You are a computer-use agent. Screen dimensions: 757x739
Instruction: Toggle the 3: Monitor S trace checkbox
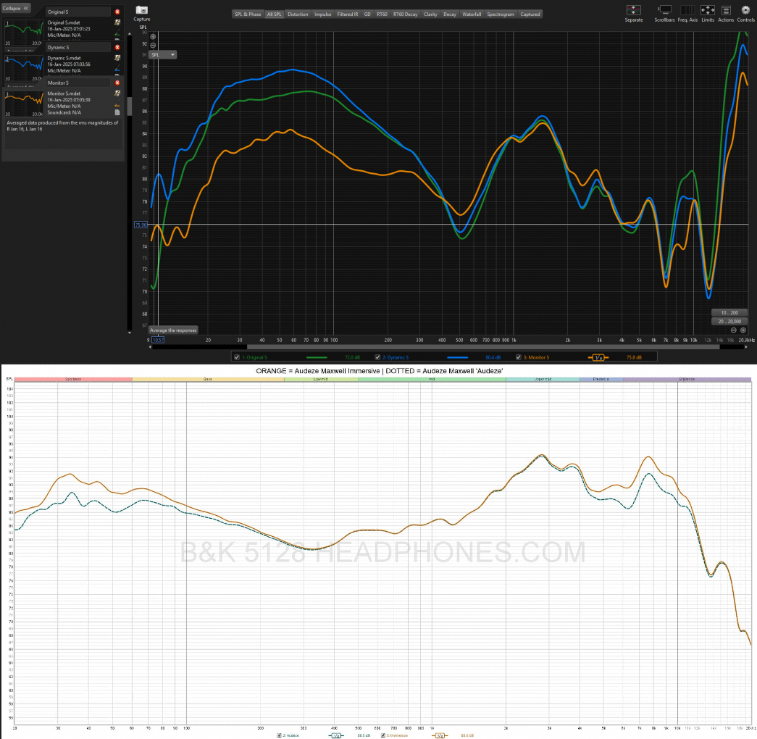(x=519, y=357)
